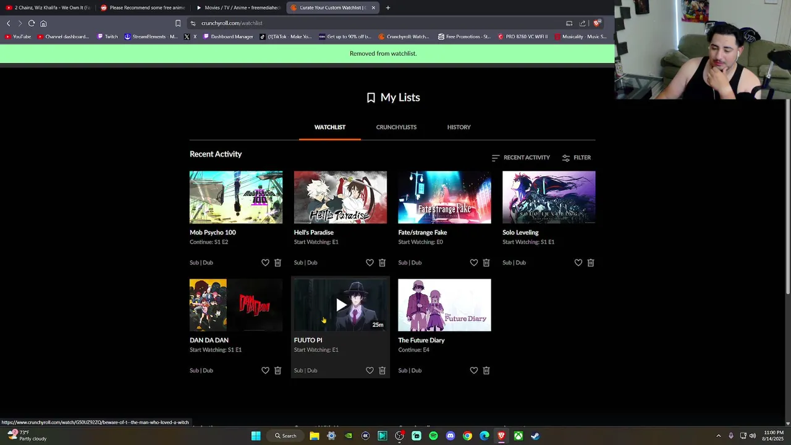The width and height of the screenshot is (791, 445).
Task: Open the Mob Psycho 100 thumbnail
Action: (x=236, y=197)
